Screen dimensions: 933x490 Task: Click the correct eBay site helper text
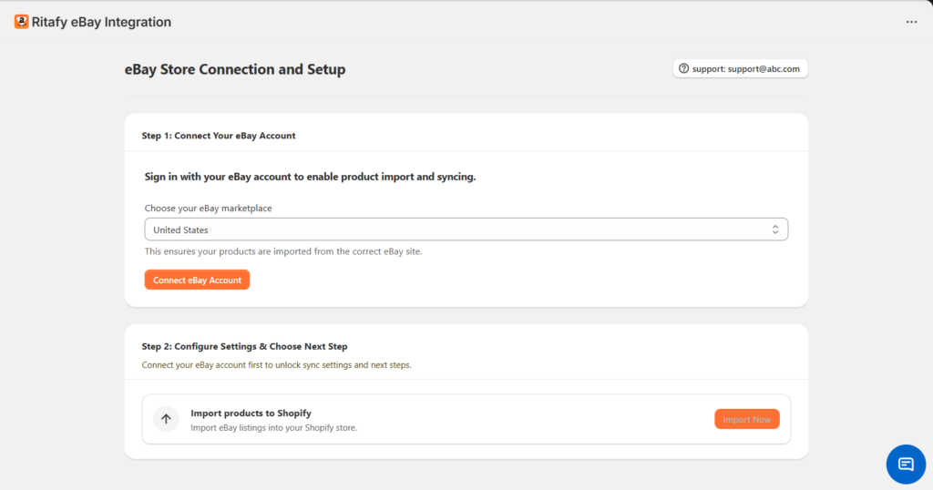coord(283,251)
